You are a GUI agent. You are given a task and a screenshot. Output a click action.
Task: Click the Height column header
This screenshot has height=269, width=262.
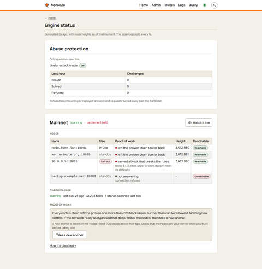pos(180,141)
